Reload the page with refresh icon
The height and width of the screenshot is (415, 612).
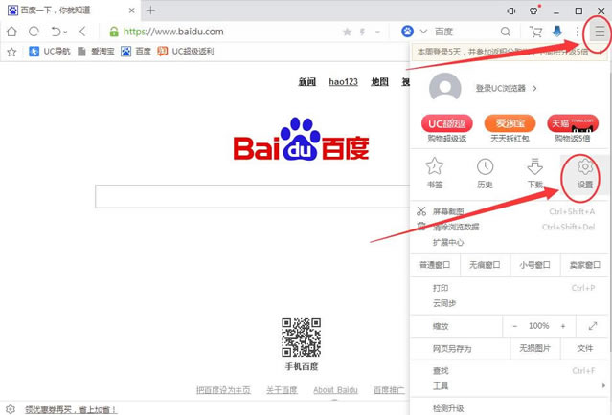point(34,32)
